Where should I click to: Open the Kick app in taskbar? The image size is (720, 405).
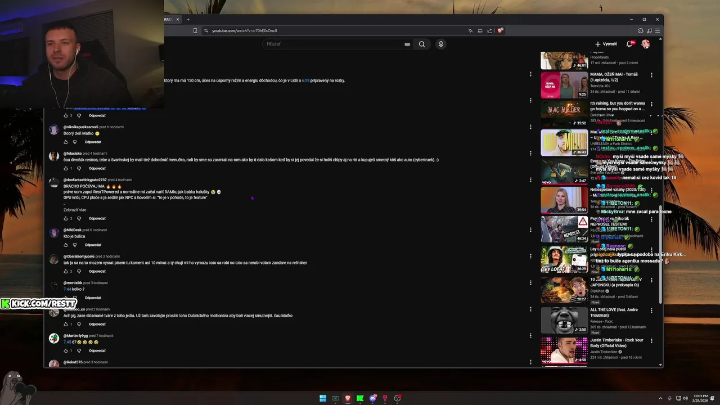(x=360, y=398)
